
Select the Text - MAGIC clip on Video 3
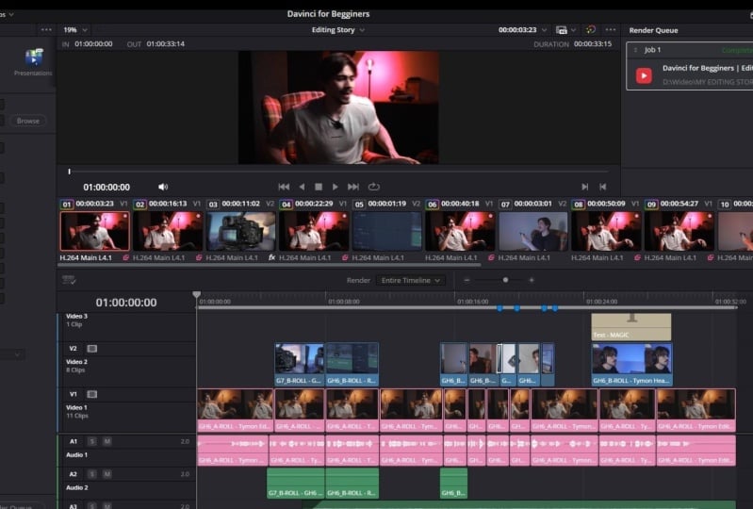click(x=631, y=327)
